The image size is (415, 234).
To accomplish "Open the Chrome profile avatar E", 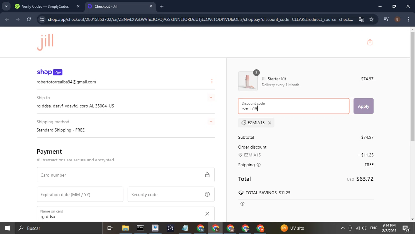I will pos(397,19).
